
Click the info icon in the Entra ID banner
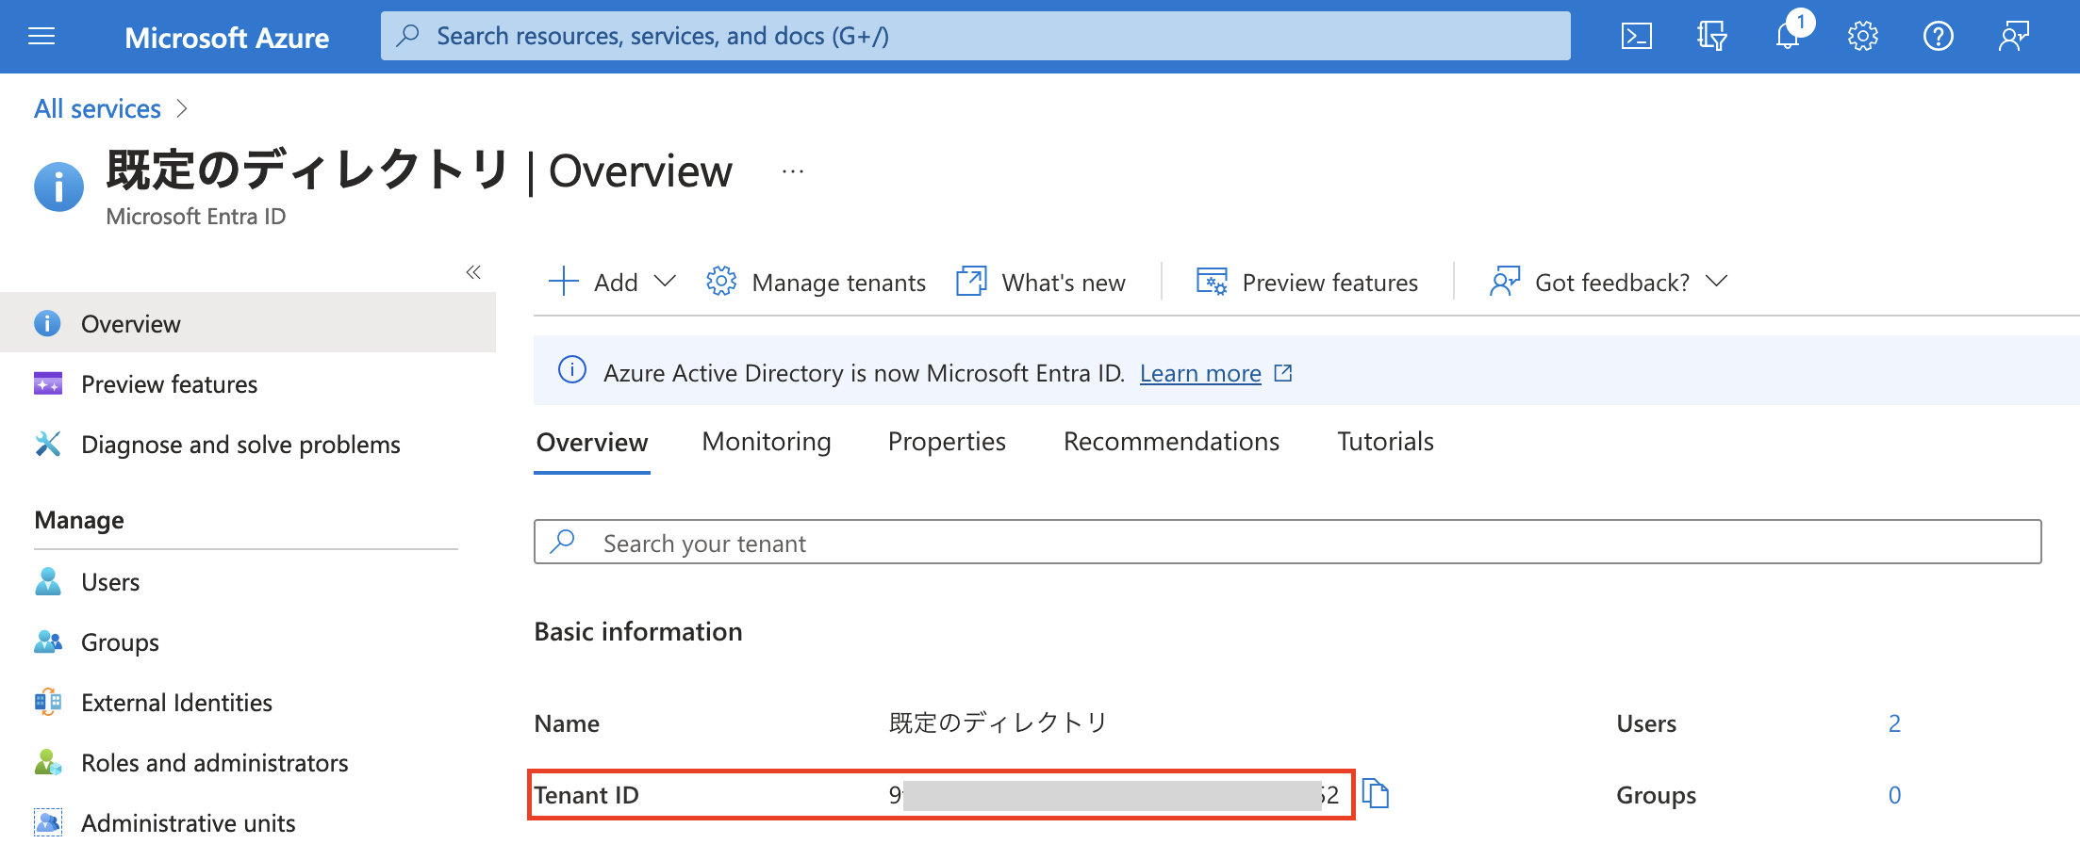[572, 370]
